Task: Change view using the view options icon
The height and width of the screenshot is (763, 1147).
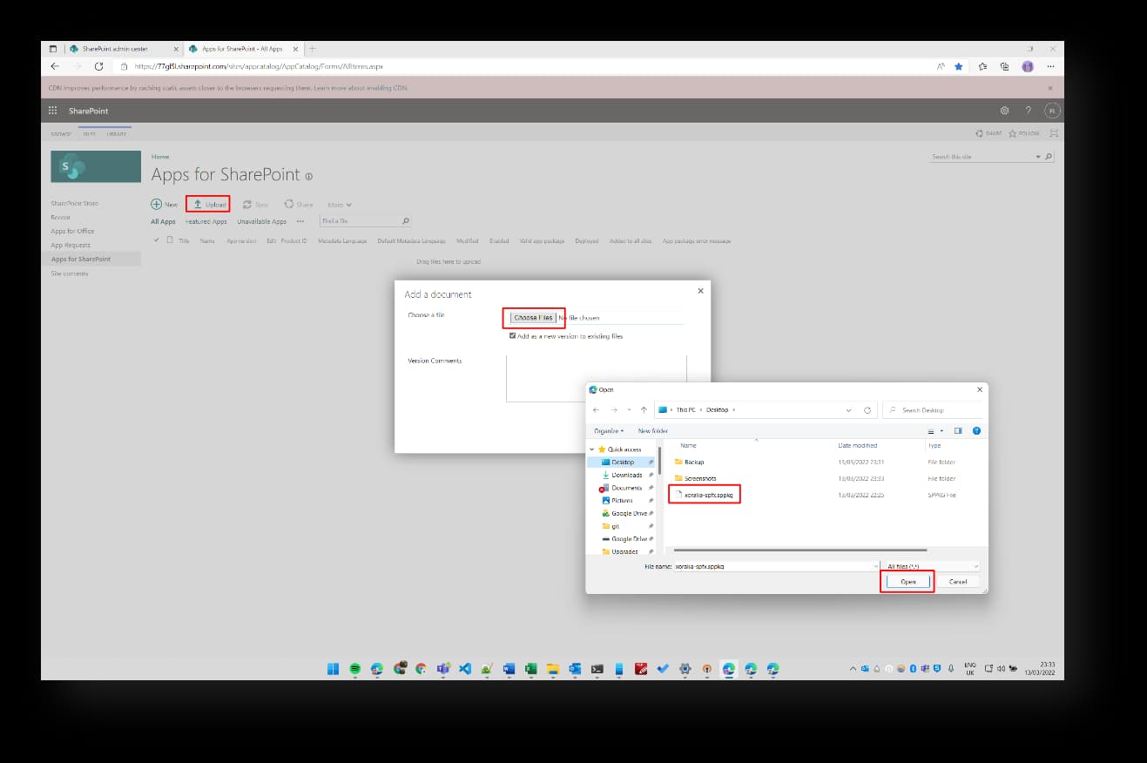Action: [933, 430]
